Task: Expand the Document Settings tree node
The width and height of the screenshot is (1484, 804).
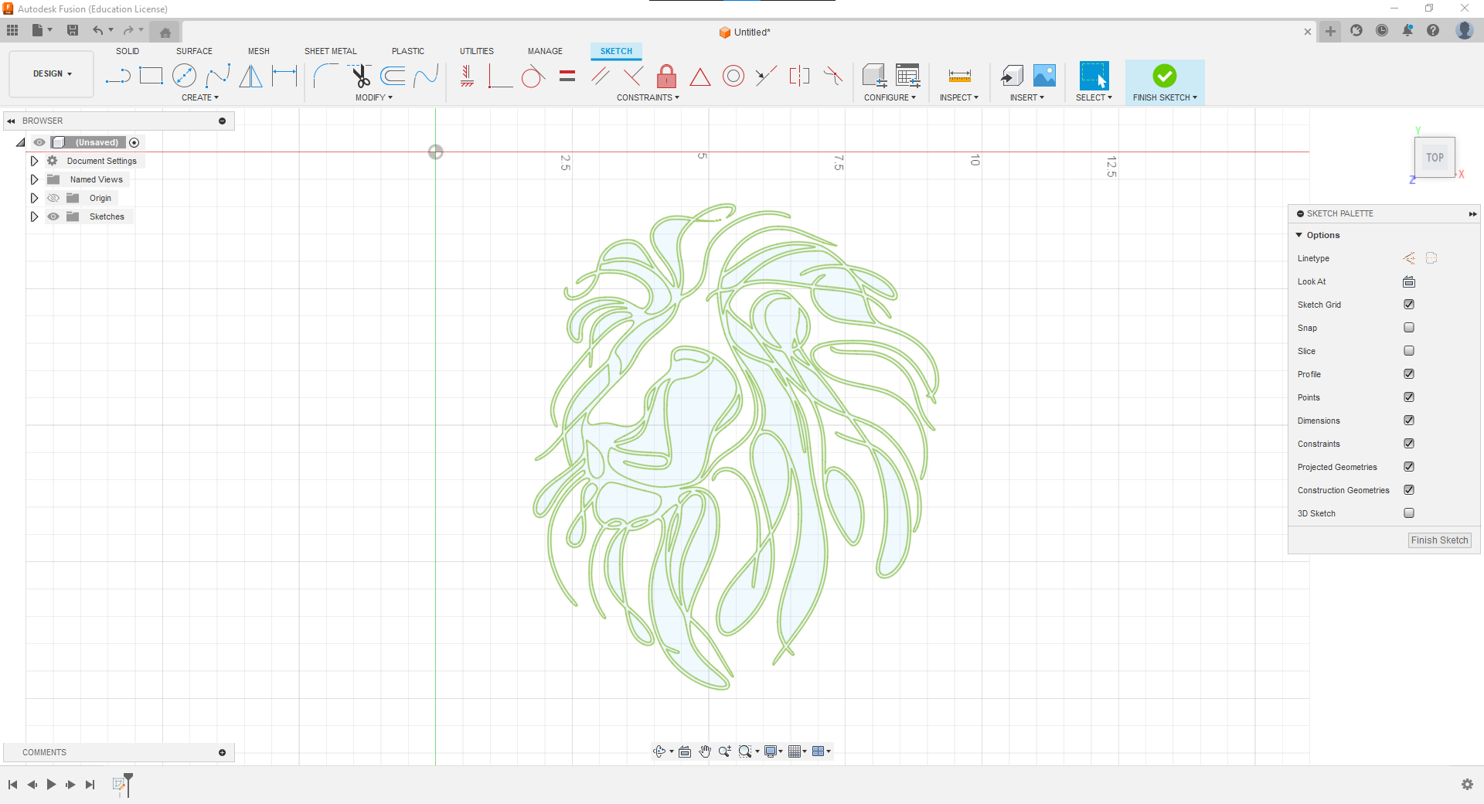Action: [x=34, y=161]
